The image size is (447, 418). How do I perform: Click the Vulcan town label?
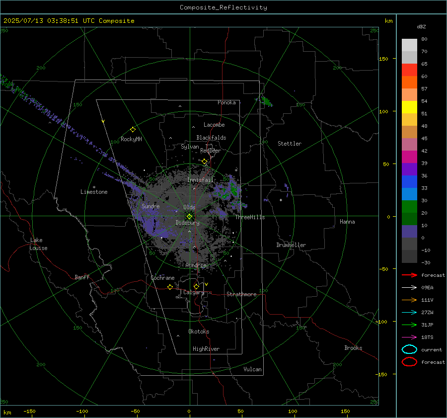click(x=252, y=369)
